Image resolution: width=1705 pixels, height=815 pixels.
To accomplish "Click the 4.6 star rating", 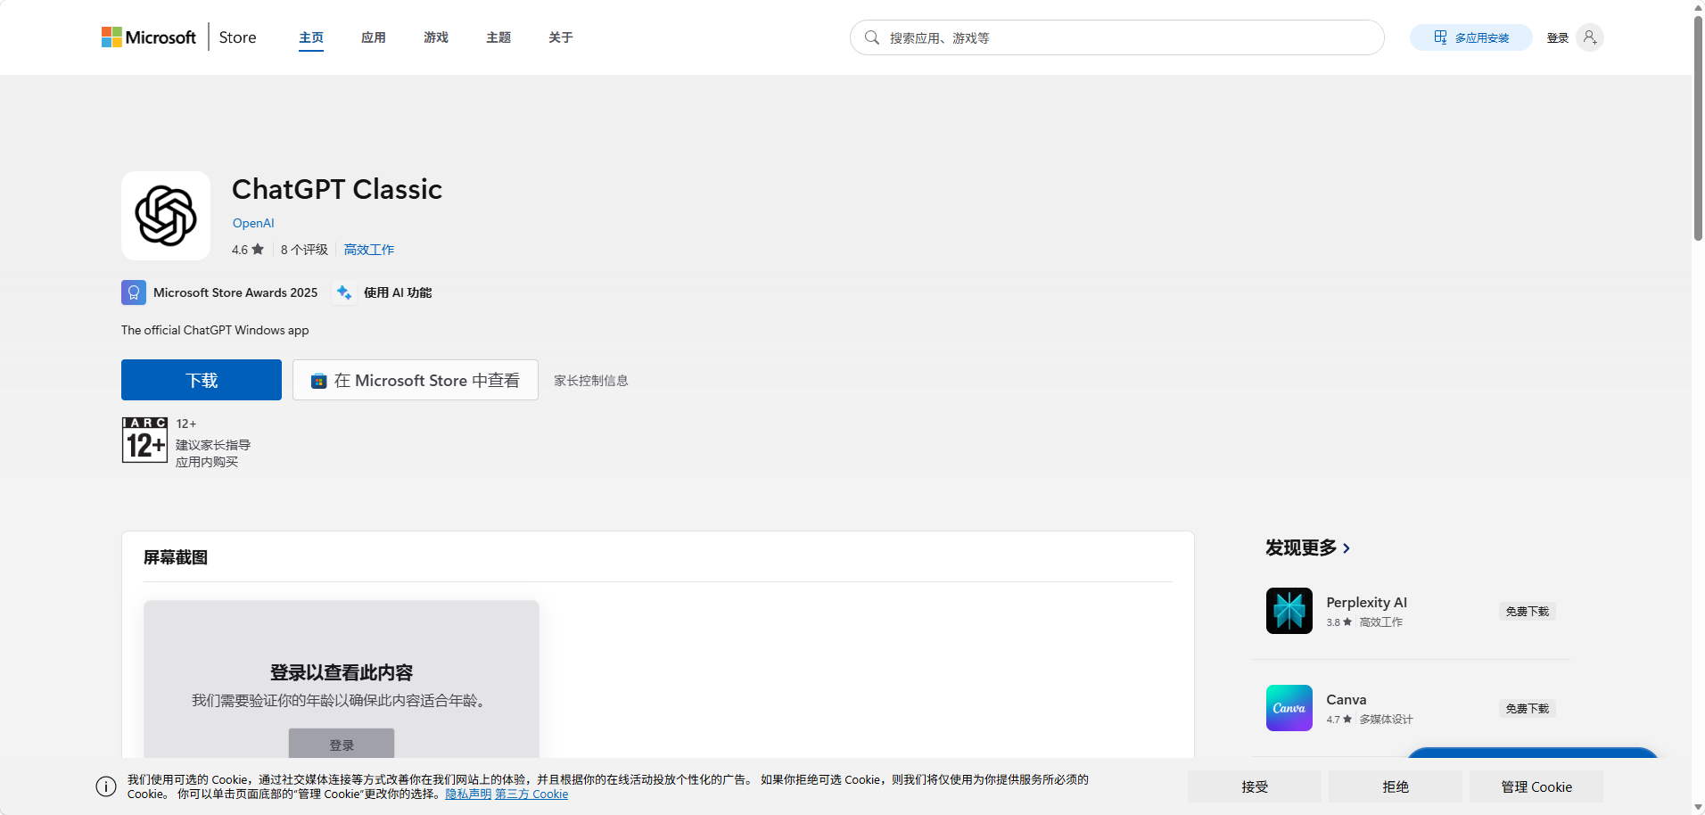I will [x=248, y=250].
